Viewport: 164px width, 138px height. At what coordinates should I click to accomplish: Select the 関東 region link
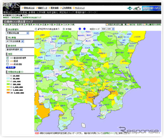[30, 25]
